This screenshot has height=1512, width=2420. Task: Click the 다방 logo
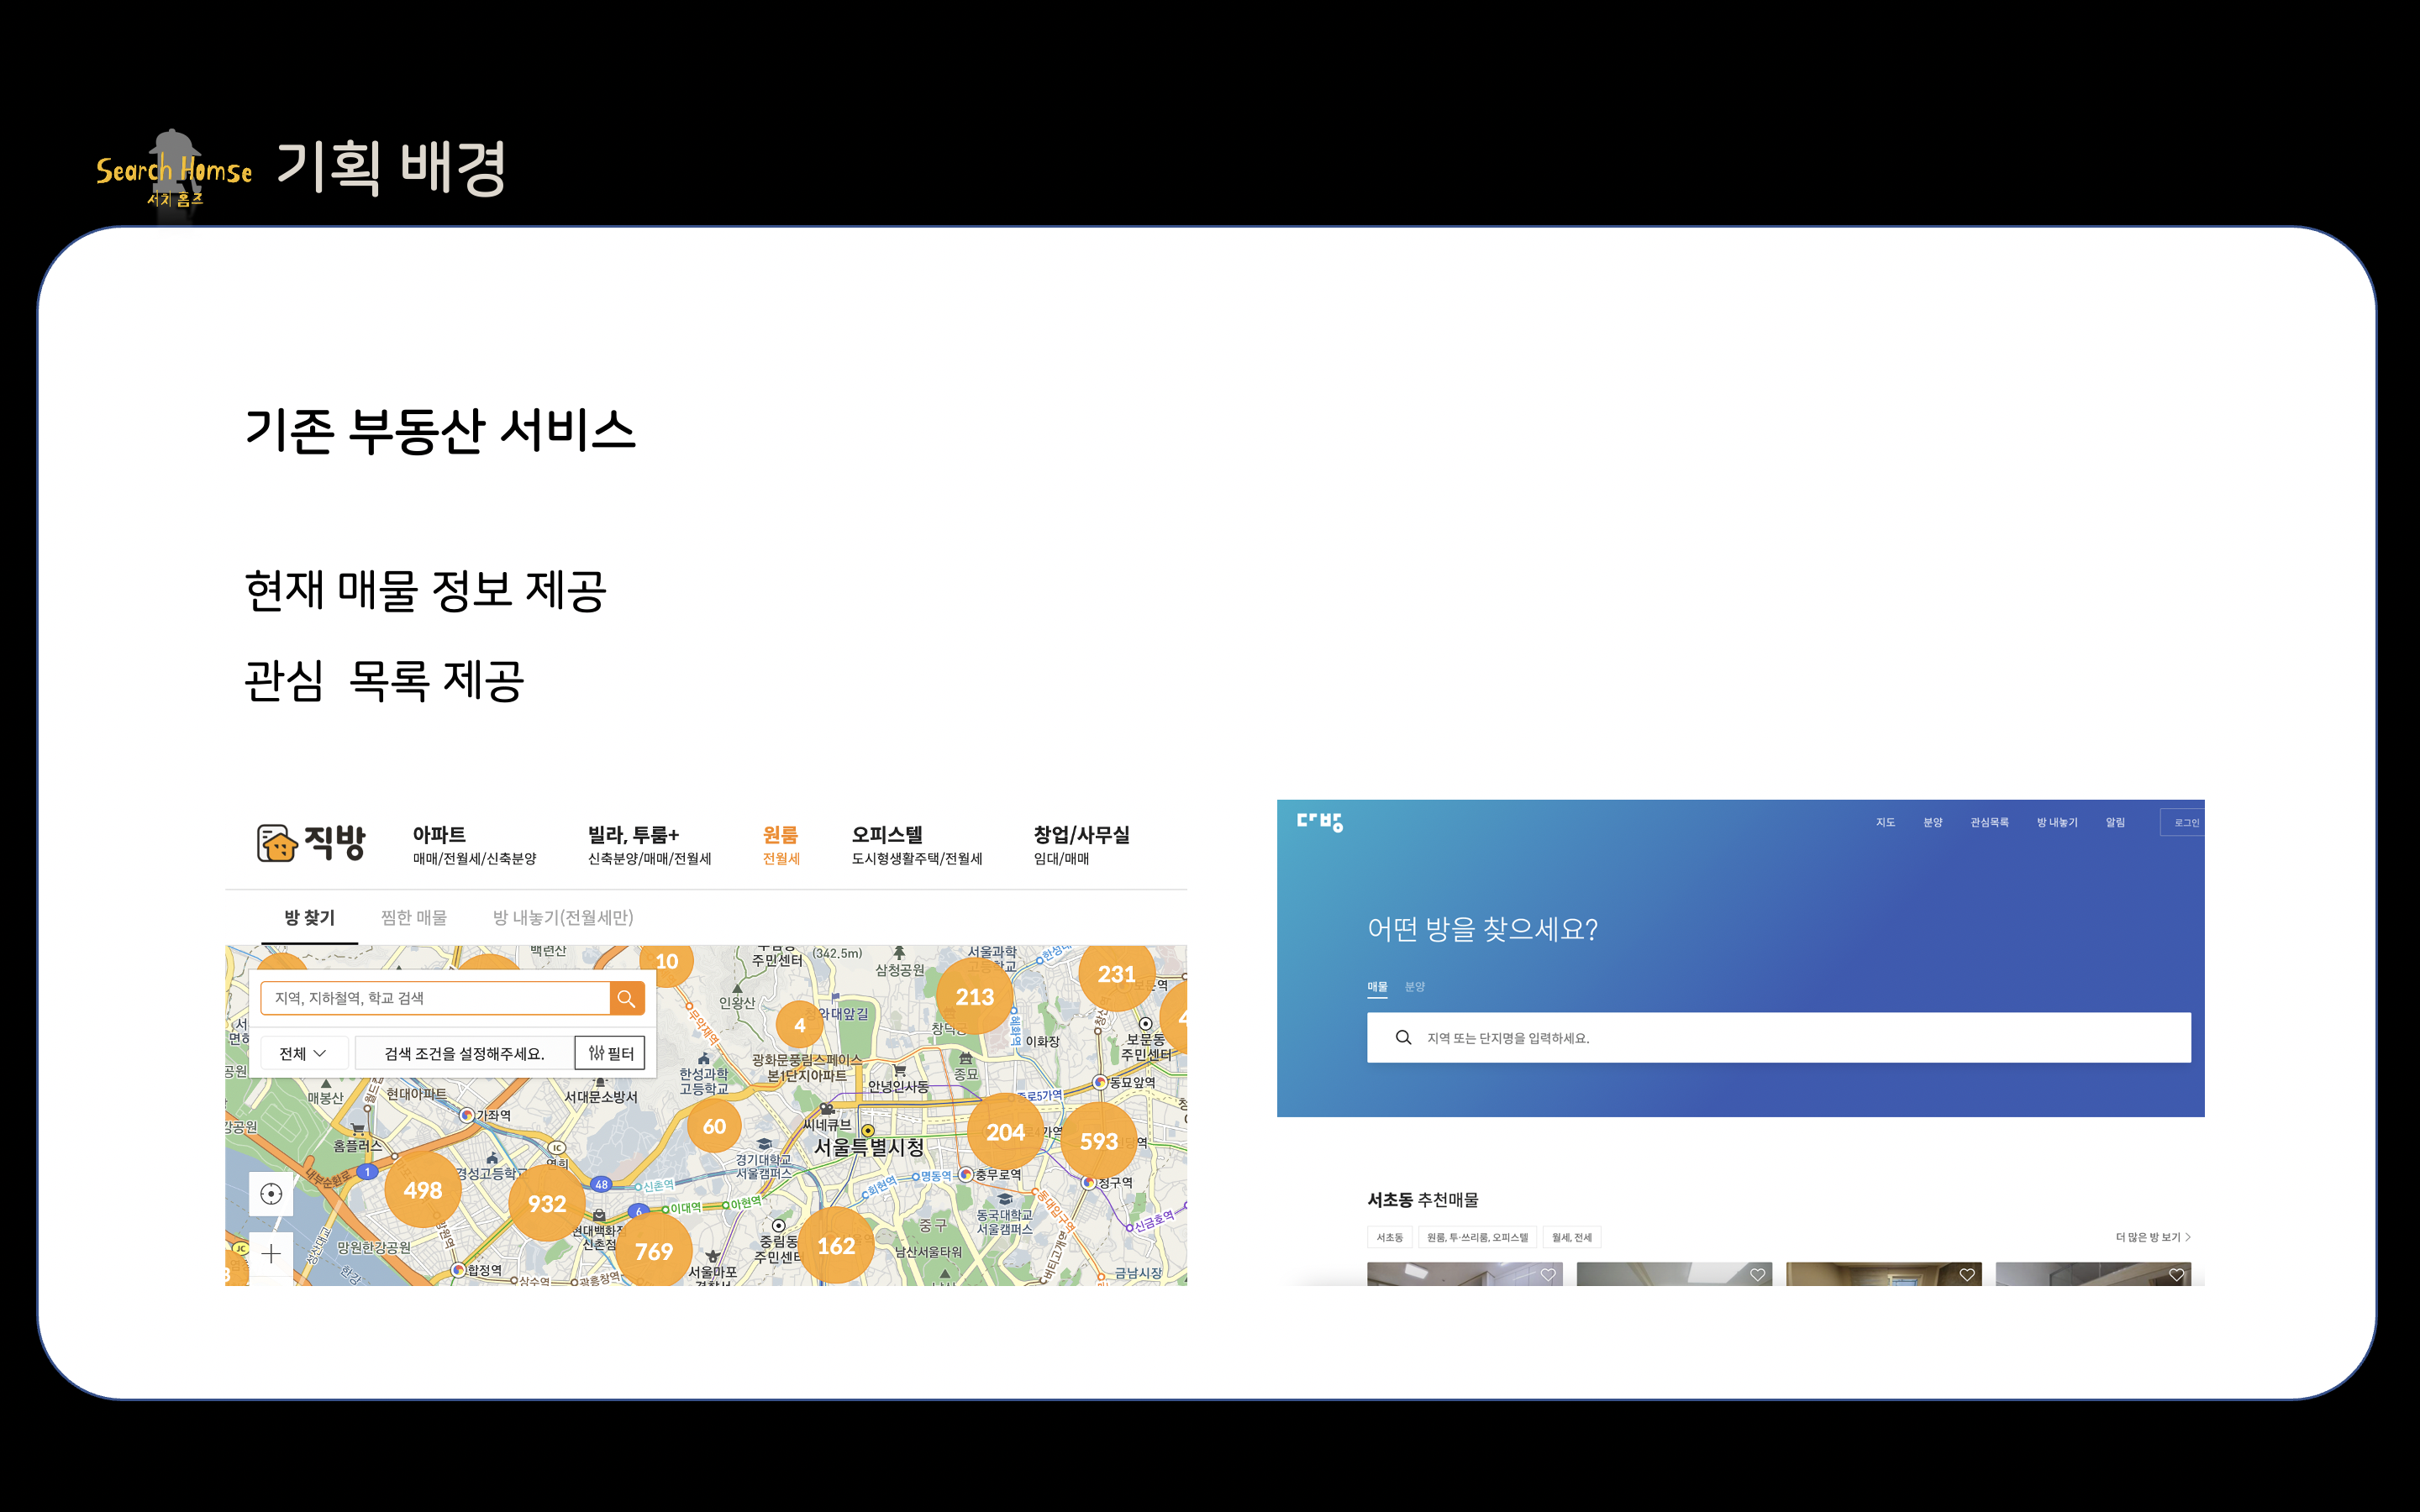[x=1319, y=822]
